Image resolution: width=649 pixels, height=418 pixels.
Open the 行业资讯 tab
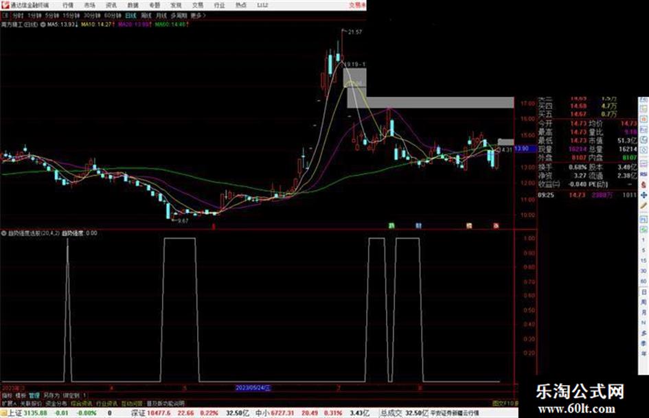click(106, 403)
